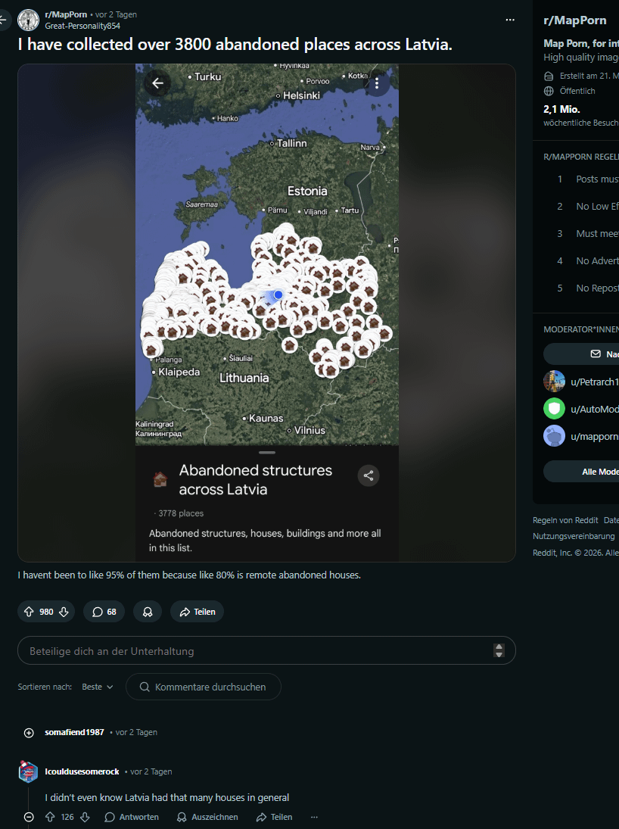This screenshot has height=829, width=619.
Task: Open the post's three-dot options menu
Action: point(510,20)
